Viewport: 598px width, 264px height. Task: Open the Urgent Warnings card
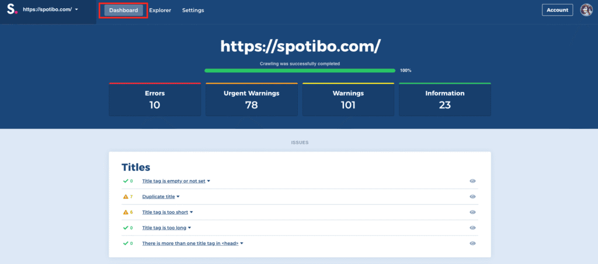coord(252,100)
